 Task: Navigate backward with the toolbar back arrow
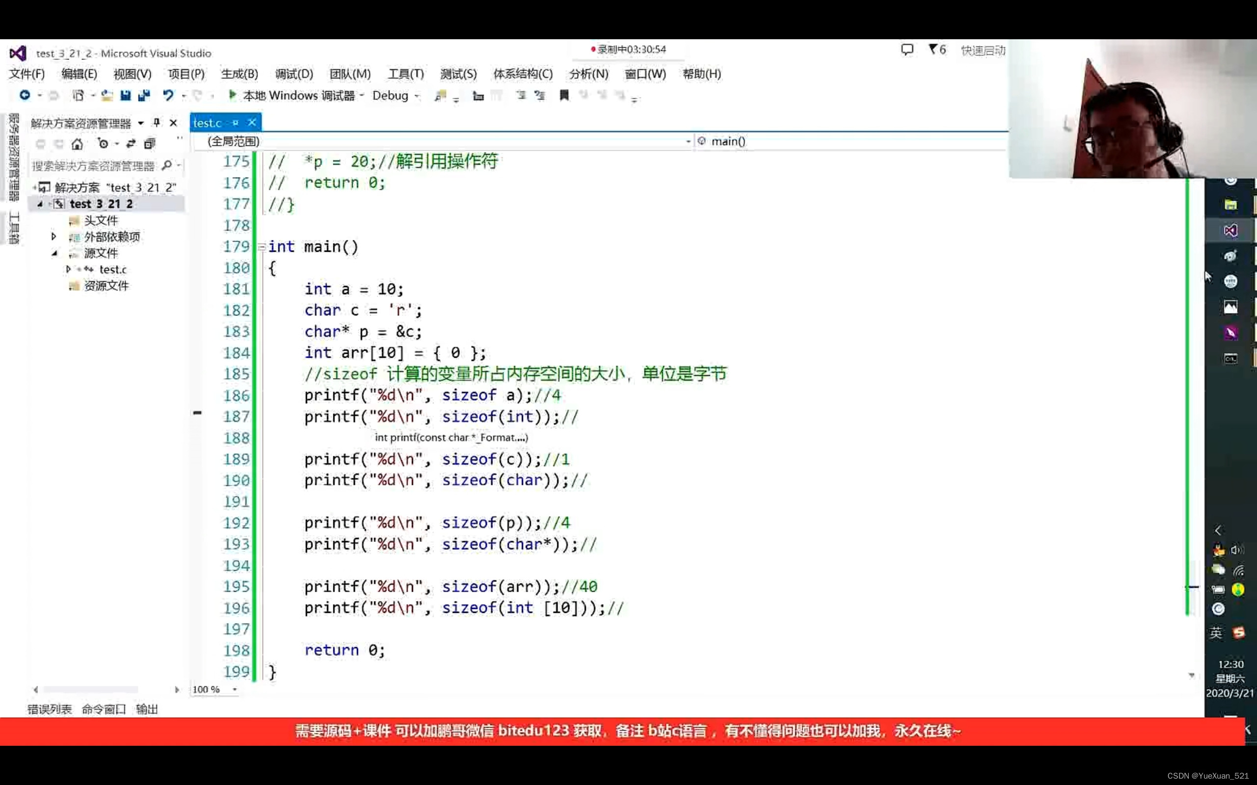[25, 95]
